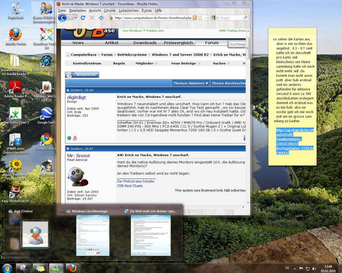Open Datei menu in Firefox
Image resolution: width=342 pixels, height=273 pixels.
(62, 11)
